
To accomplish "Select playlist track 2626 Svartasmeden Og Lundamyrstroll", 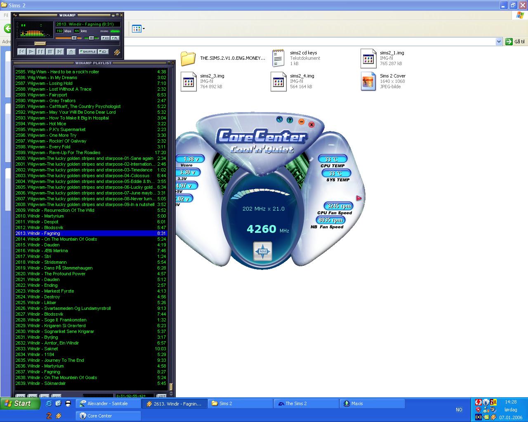I will coord(91,308).
